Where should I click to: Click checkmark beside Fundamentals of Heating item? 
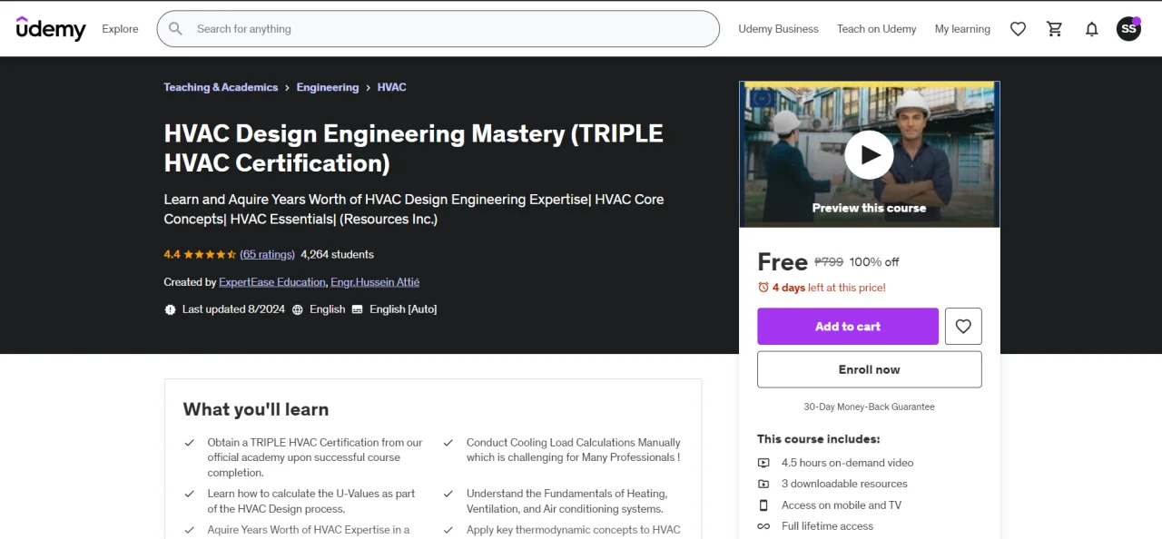tap(448, 494)
